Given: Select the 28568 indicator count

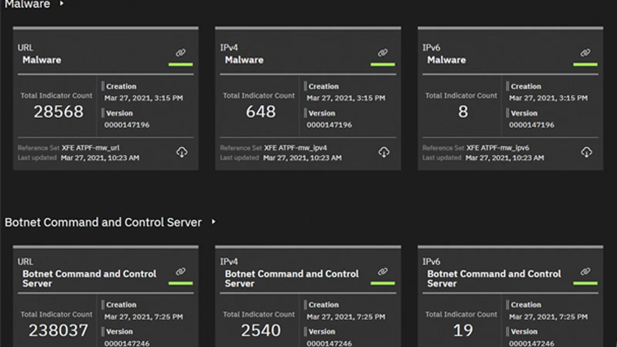Looking at the screenshot, I should (58, 112).
